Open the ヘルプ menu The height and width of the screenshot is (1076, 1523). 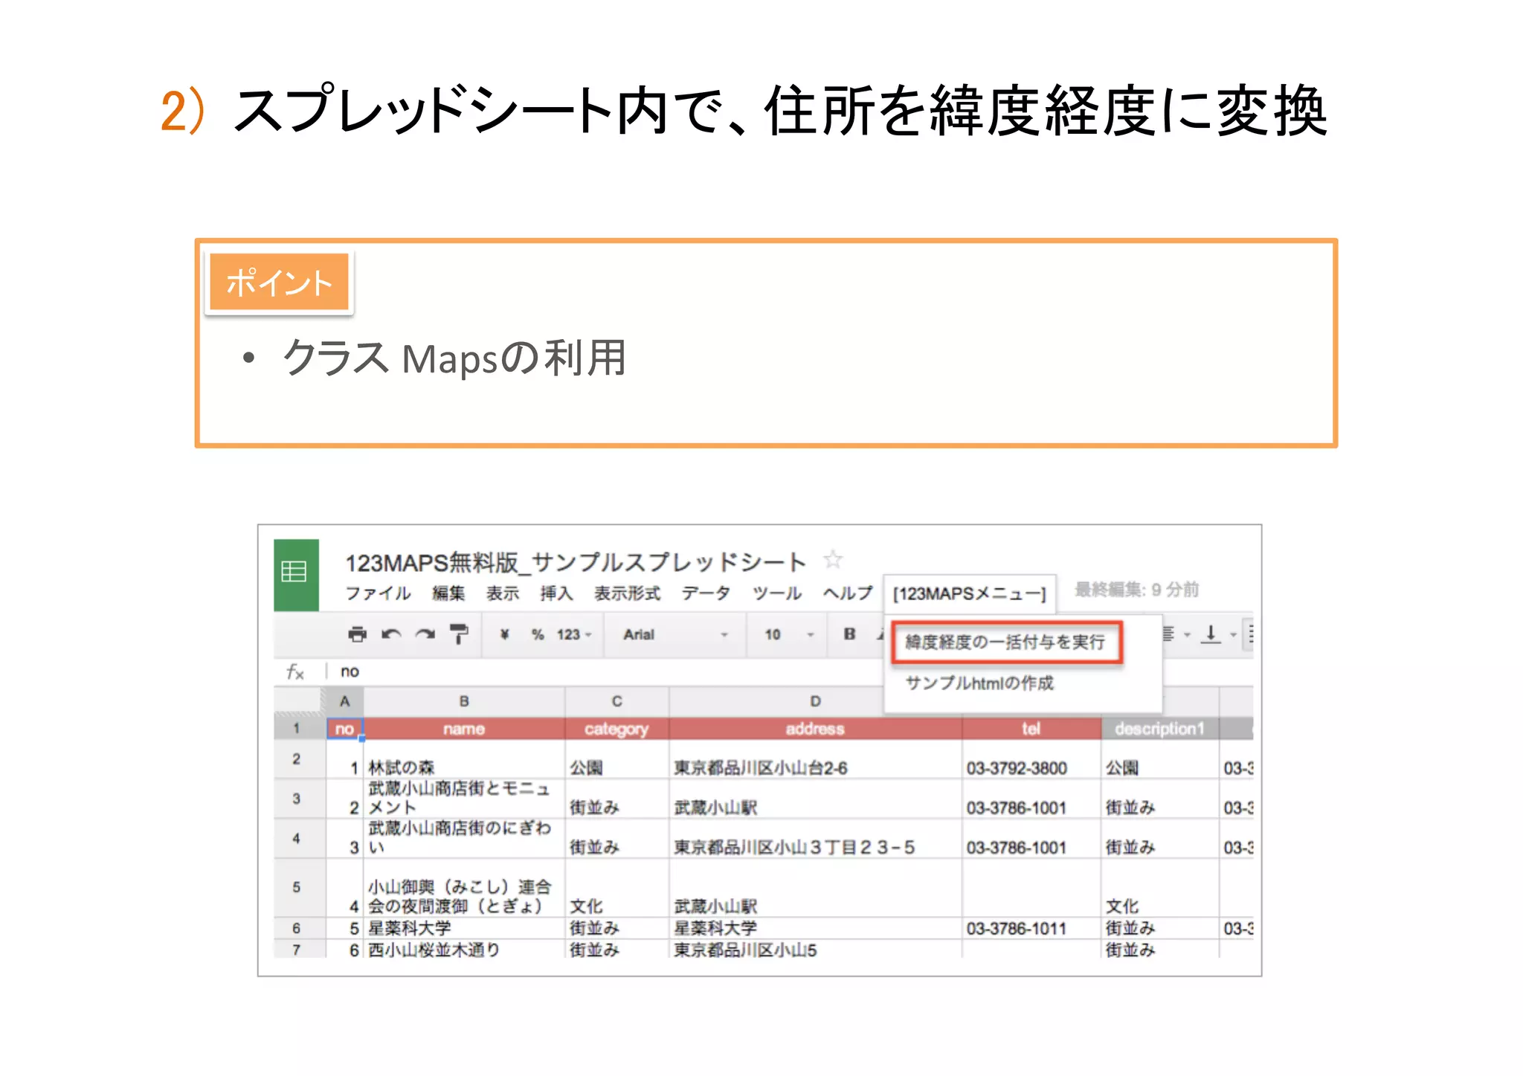pos(847,593)
